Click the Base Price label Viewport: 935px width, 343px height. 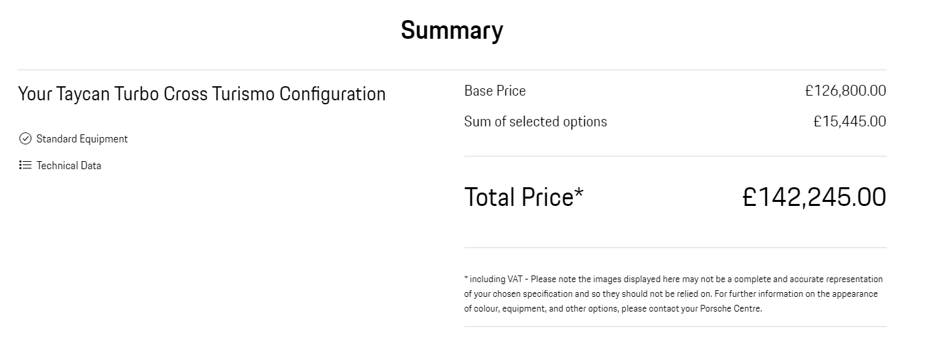[495, 90]
